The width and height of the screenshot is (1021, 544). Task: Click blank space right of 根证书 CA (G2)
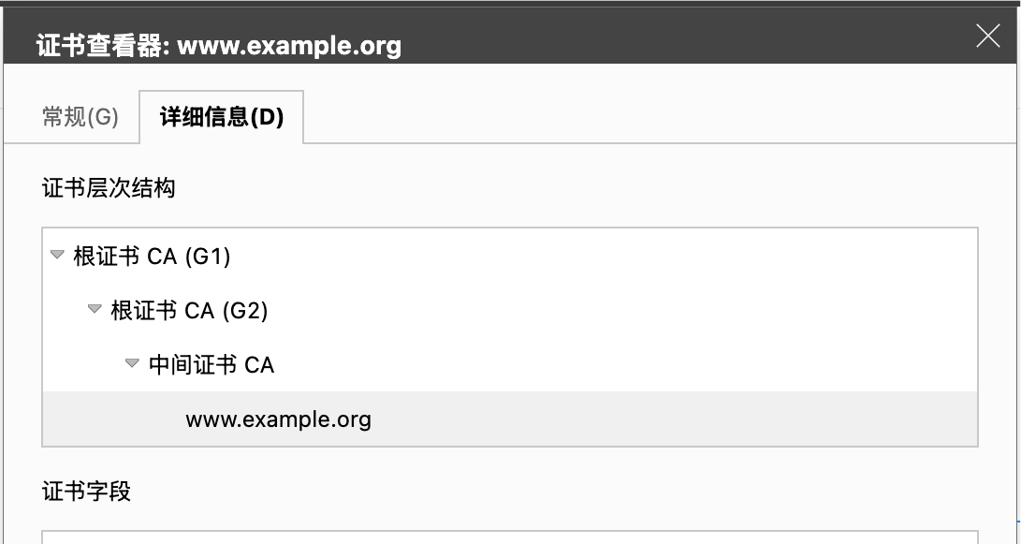[618, 310]
